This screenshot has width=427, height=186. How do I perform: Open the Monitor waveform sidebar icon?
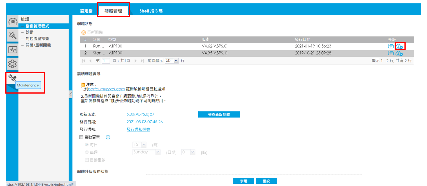tap(12, 50)
